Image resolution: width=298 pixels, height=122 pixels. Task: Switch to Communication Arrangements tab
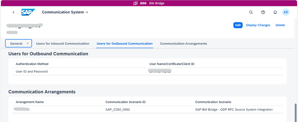pos(183,44)
